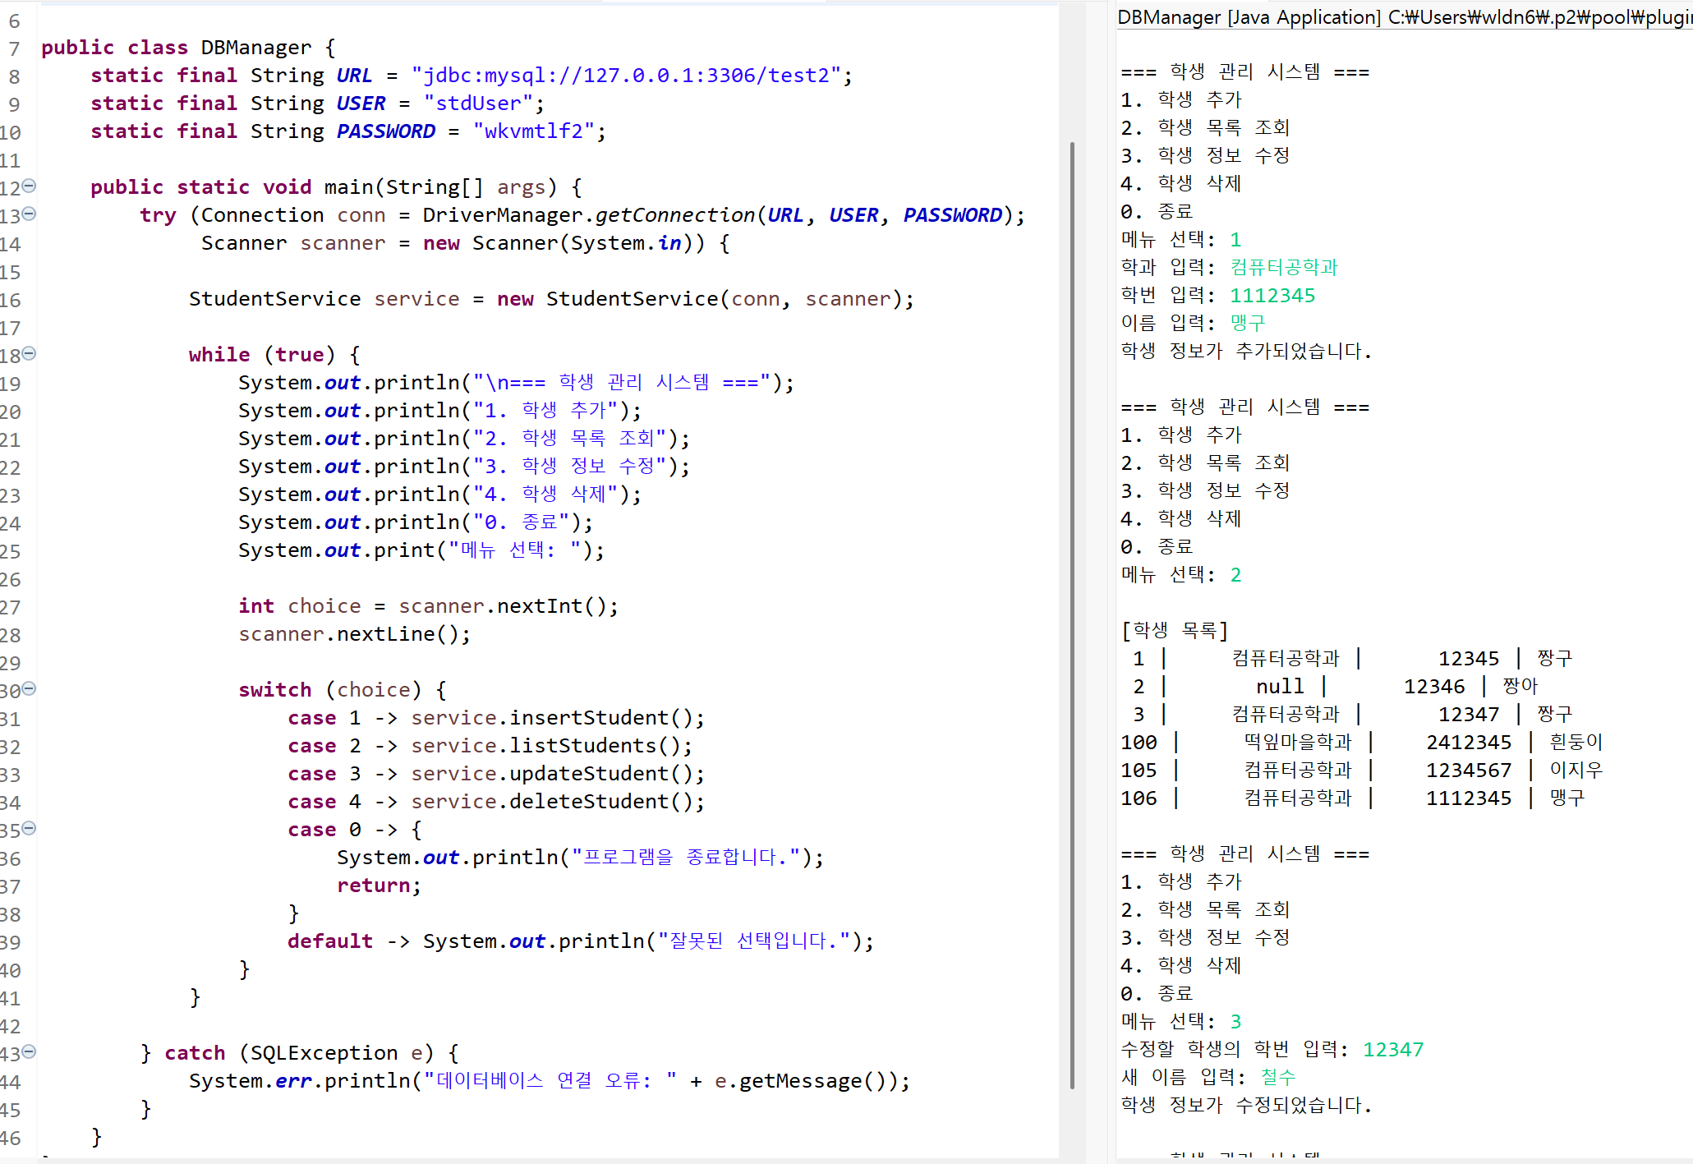Screen dimensions: 1693x1164
Task: Collapse the main method fold at line 12
Action: 30,186
